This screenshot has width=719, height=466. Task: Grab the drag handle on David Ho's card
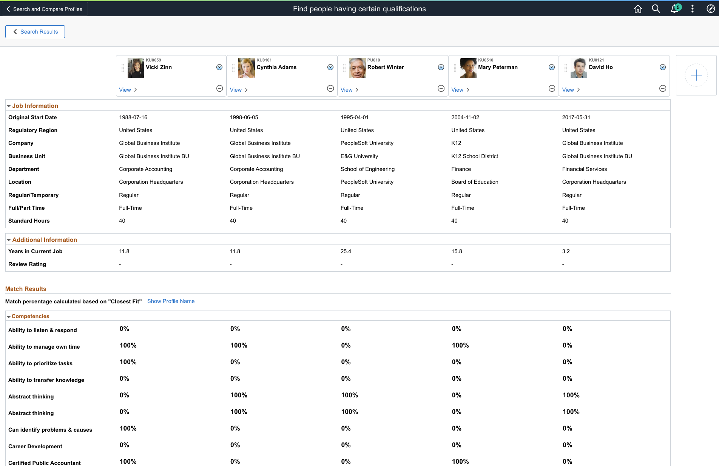pyautogui.click(x=566, y=68)
